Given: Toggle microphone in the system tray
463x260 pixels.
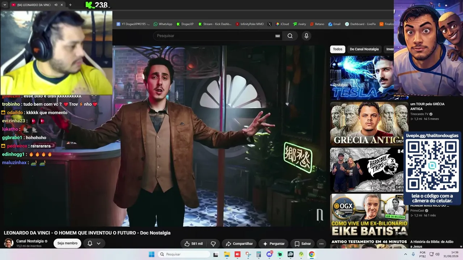Looking at the screenshot, I should 413,254.
